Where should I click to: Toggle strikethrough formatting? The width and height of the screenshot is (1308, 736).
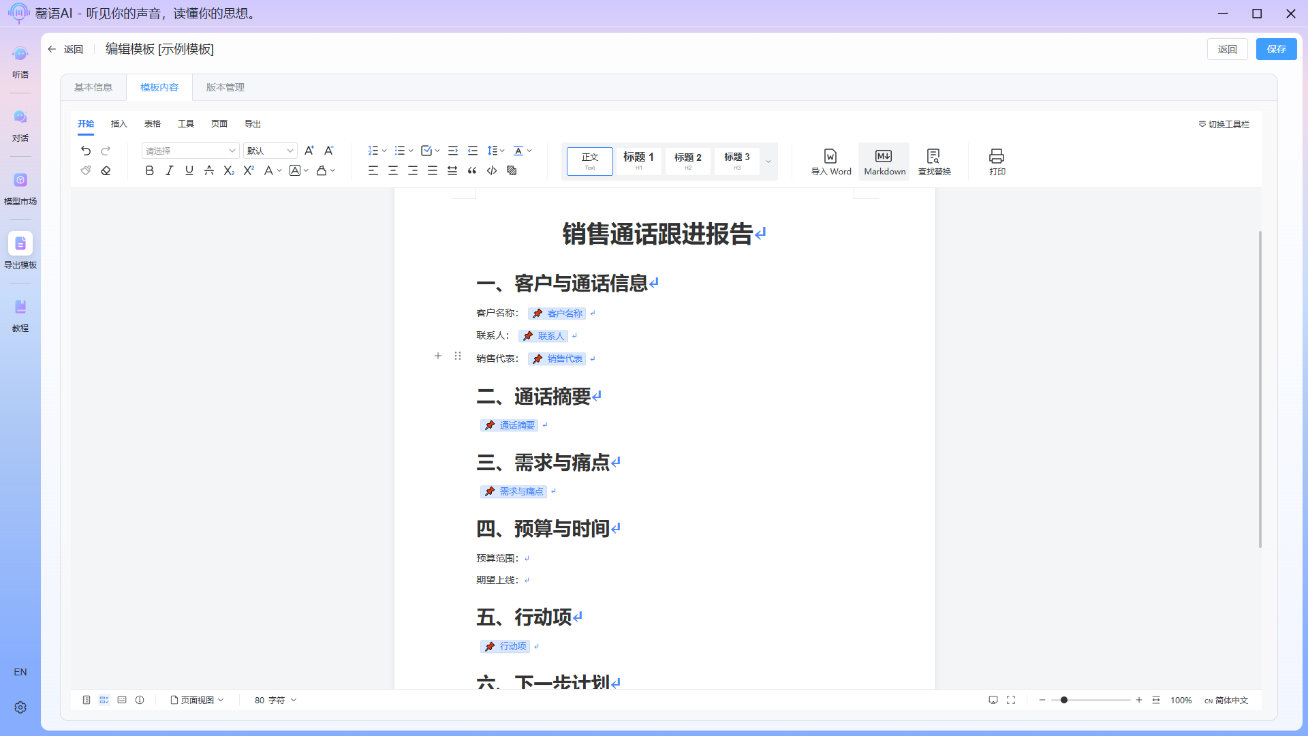209,170
